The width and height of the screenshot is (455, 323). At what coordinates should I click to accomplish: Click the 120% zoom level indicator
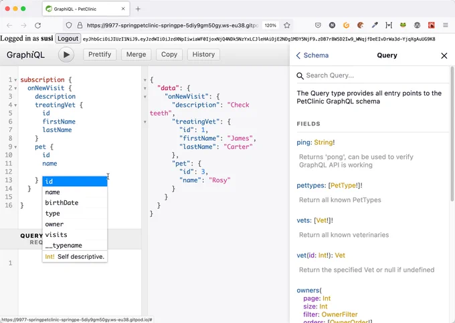pos(270,25)
